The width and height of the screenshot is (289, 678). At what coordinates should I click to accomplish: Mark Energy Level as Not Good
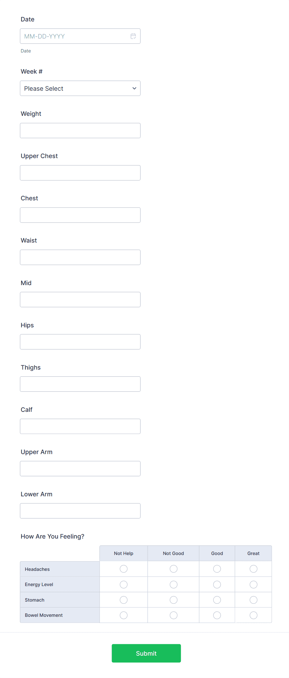click(173, 584)
